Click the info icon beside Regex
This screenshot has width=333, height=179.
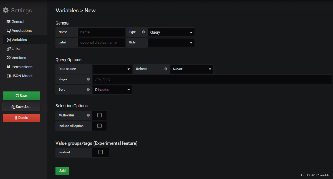click(x=88, y=79)
